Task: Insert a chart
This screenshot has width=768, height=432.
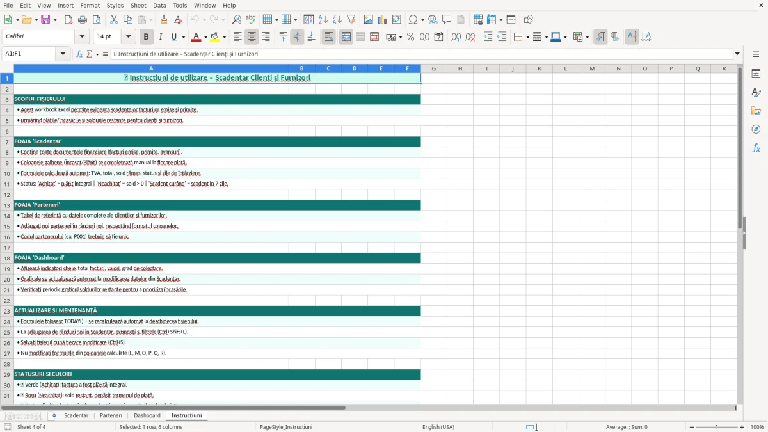Action: coord(383,20)
